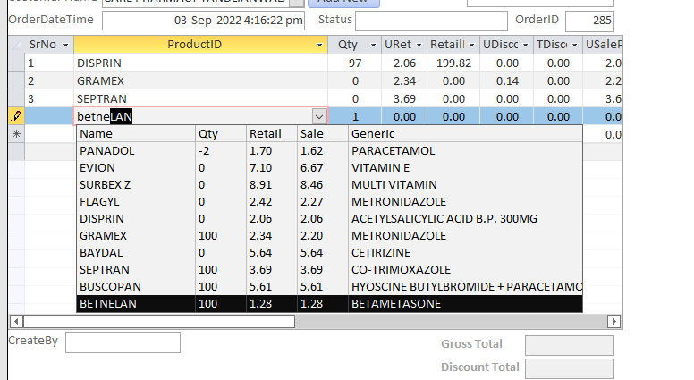This screenshot has width=694, height=380.
Task: Open the ProductID column header dropdown
Action: tap(319, 45)
